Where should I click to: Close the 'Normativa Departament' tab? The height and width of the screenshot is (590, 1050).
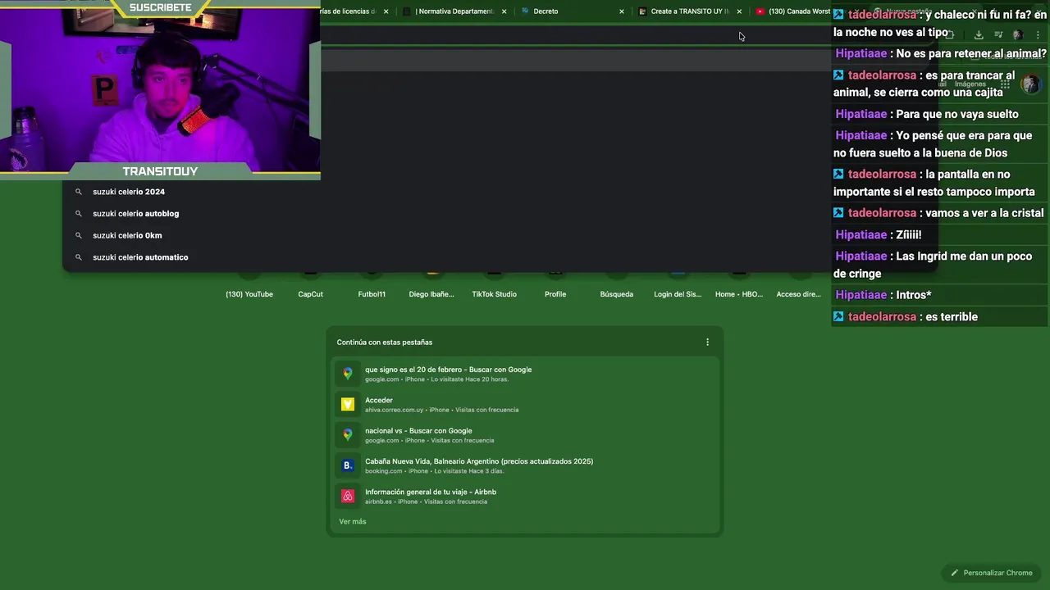504,11
